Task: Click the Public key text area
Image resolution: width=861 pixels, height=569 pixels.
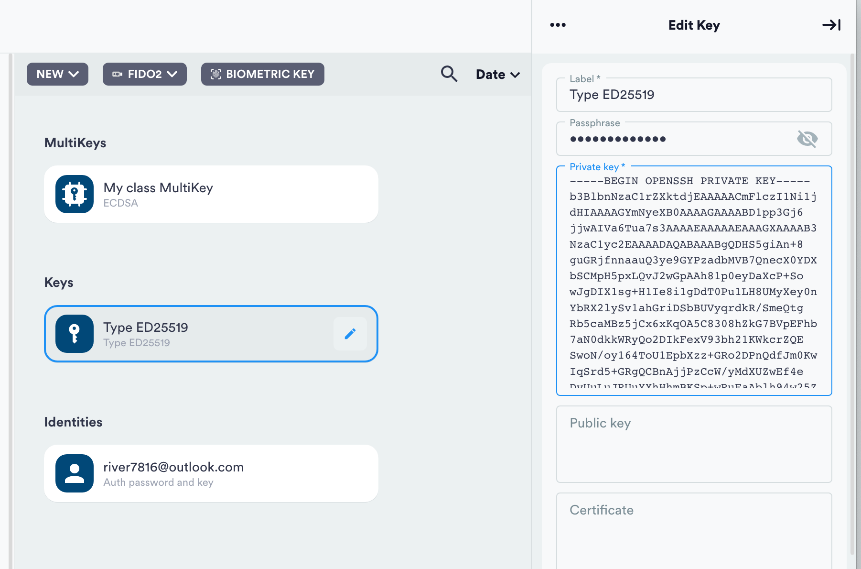Action: pyautogui.click(x=694, y=444)
